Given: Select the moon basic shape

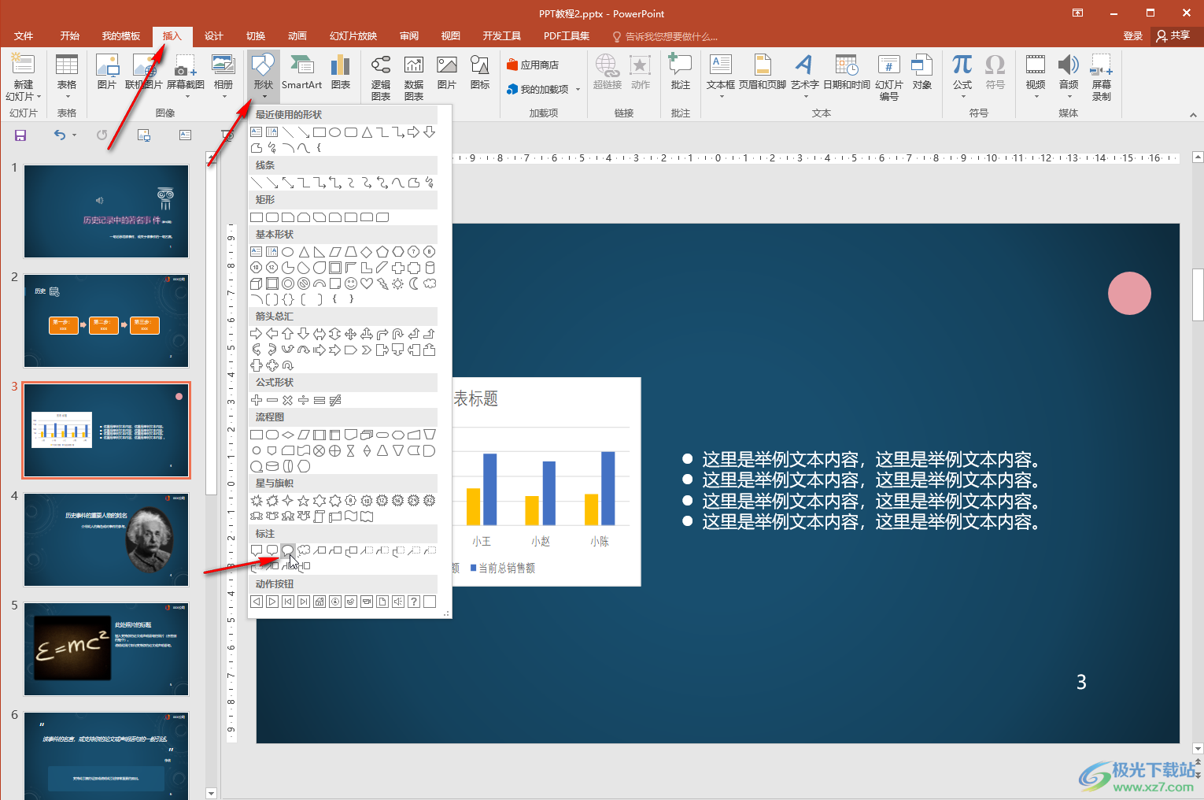Looking at the screenshot, I should coord(414,283).
